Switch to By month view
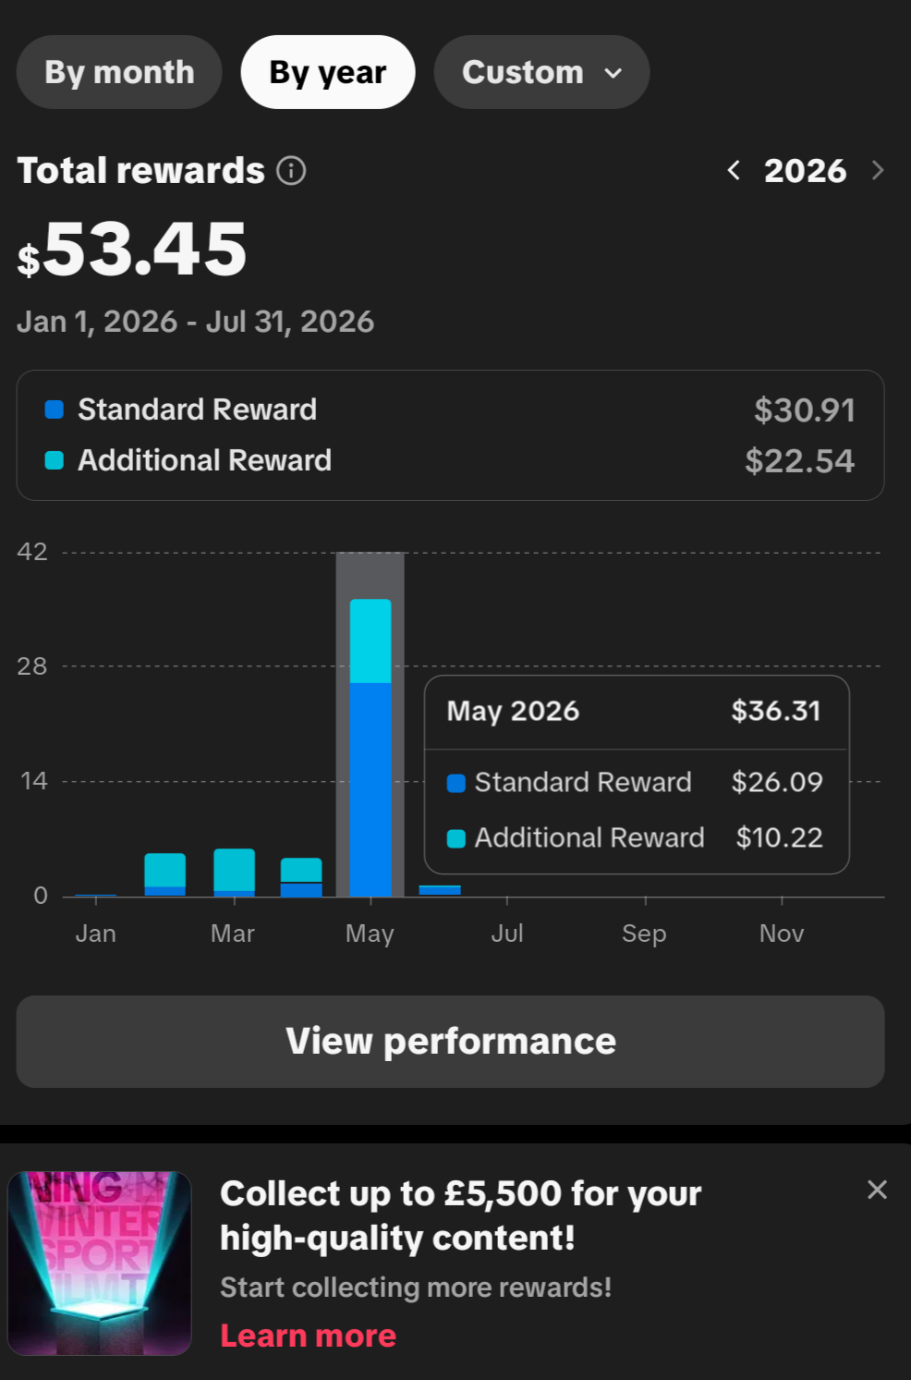 [119, 72]
